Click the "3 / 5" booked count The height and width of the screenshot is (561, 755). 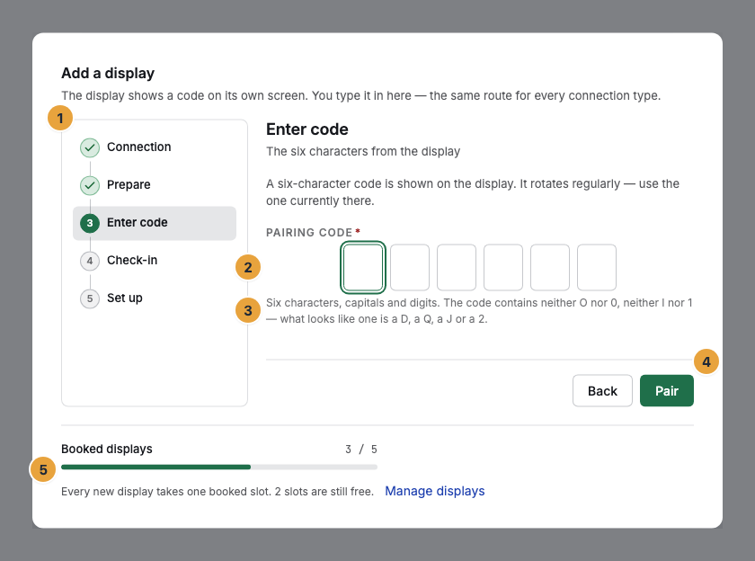click(361, 450)
